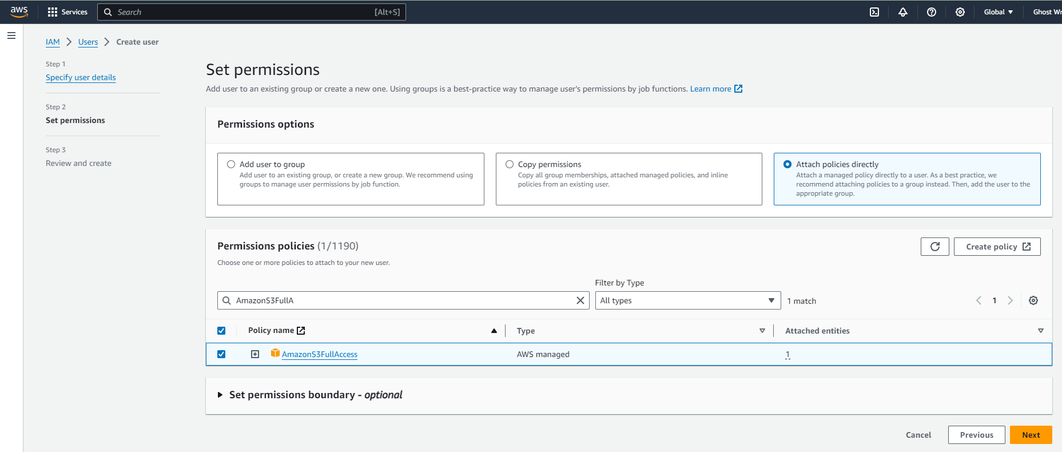Click the Previous button
The image size is (1062, 452).
click(x=976, y=435)
